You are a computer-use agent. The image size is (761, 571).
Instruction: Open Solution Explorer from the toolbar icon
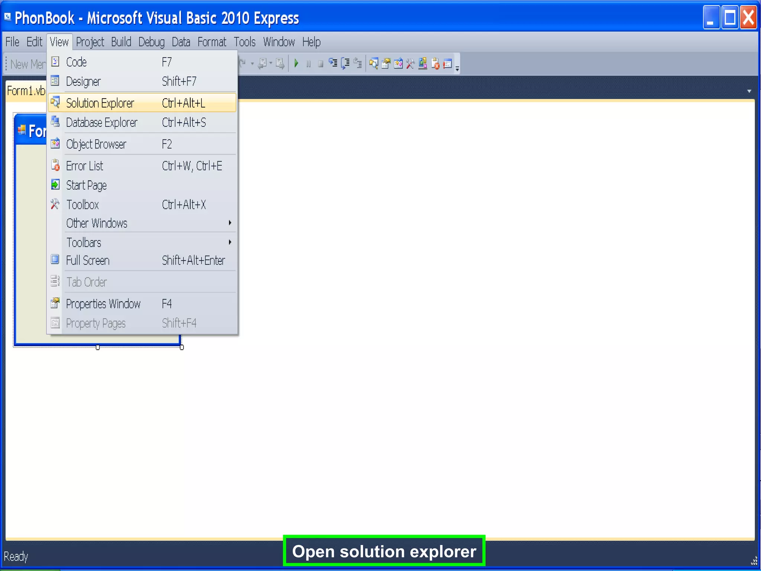373,64
